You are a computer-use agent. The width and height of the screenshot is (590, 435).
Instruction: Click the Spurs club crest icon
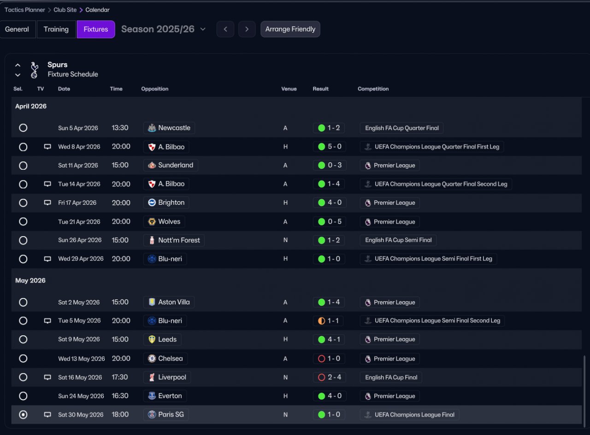click(x=34, y=69)
